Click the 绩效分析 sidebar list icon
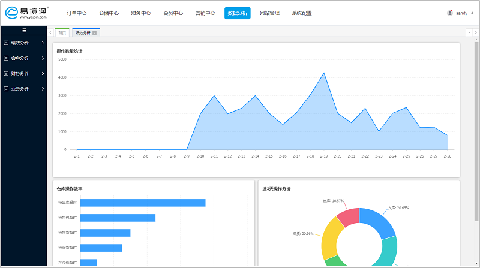This screenshot has height=268, width=480. pos(6,43)
